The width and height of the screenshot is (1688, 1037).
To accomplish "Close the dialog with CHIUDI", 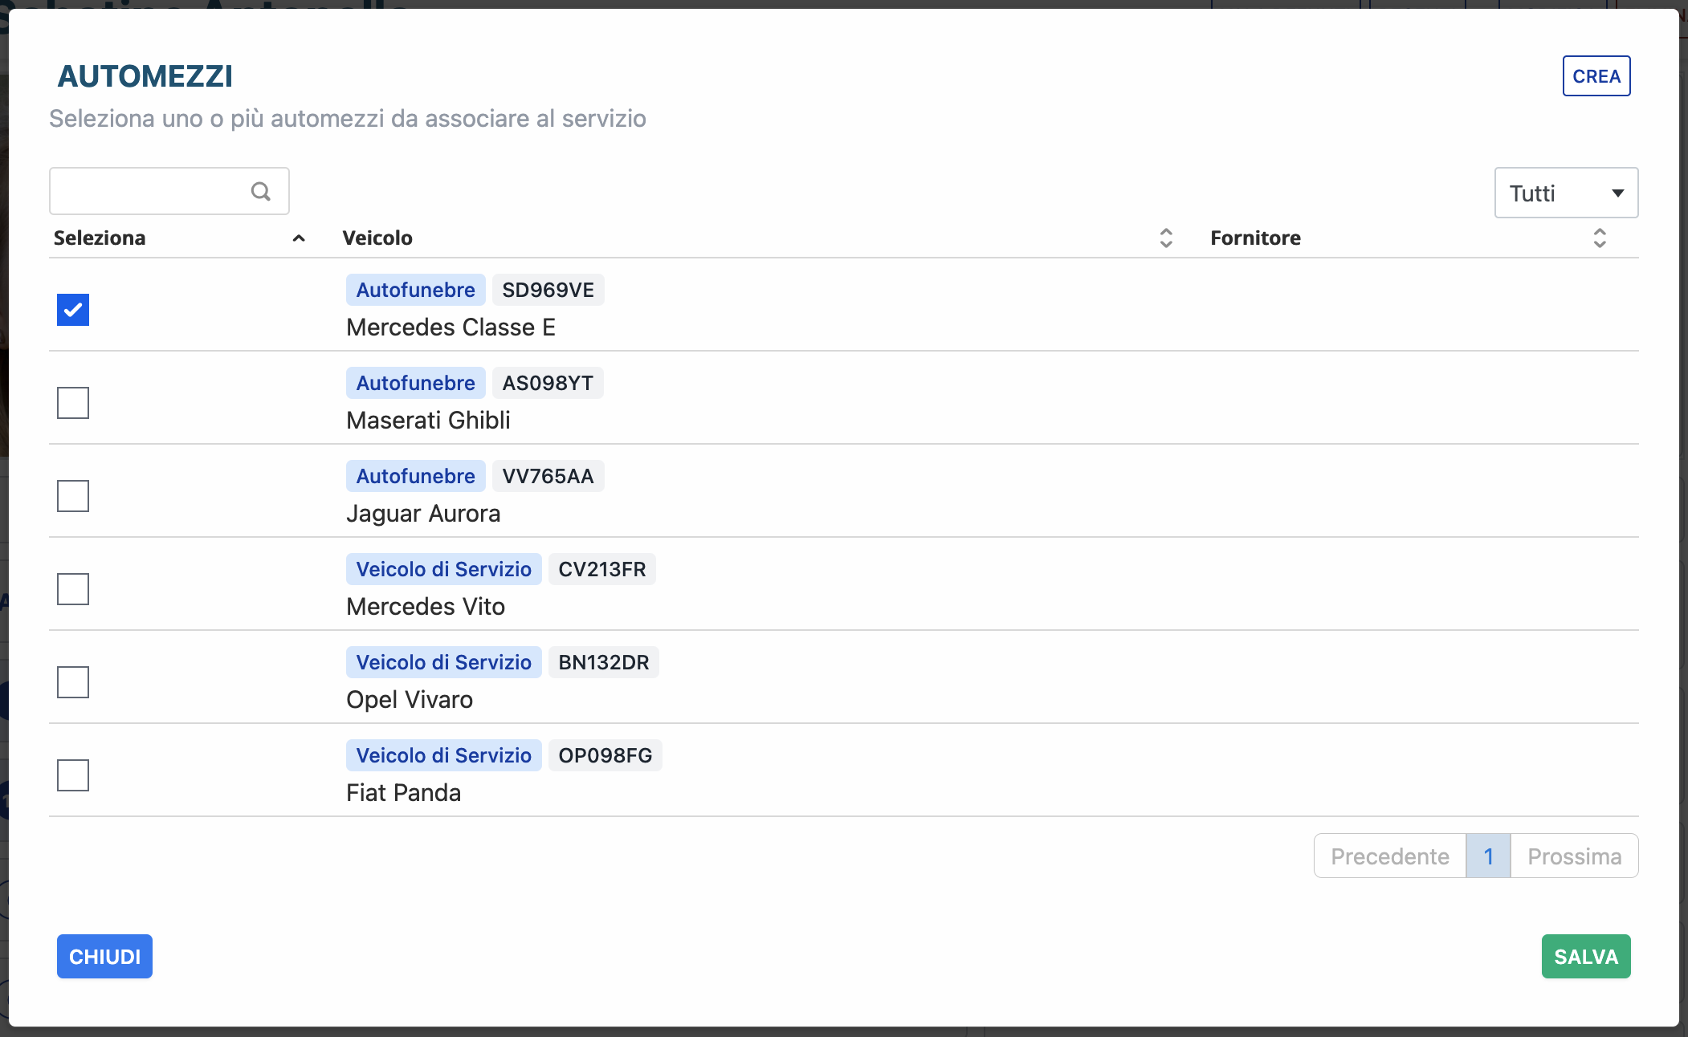I will click(x=104, y=957).
